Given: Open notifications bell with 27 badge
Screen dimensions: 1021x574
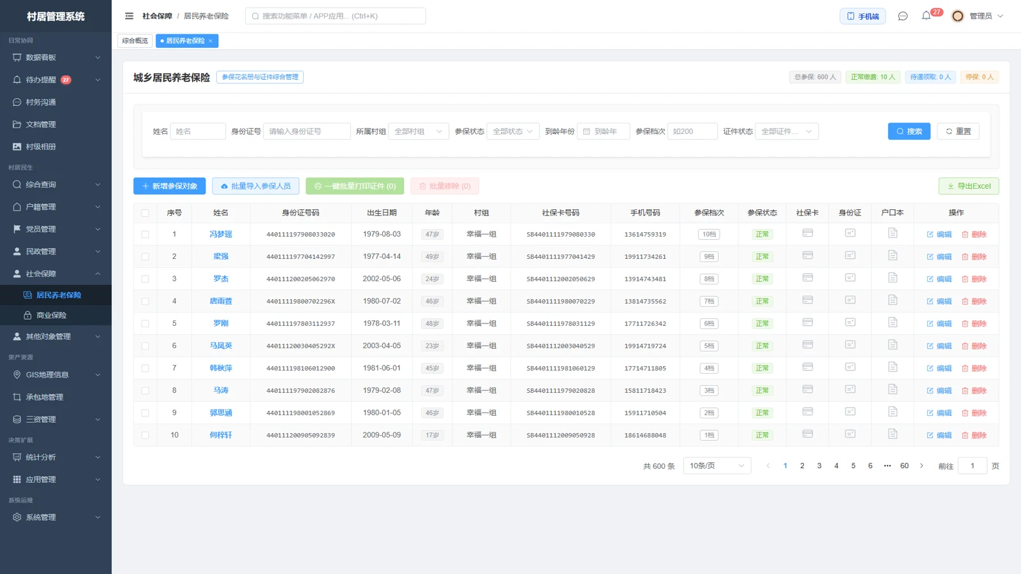Looking at the screenshot, I should 927,16.
